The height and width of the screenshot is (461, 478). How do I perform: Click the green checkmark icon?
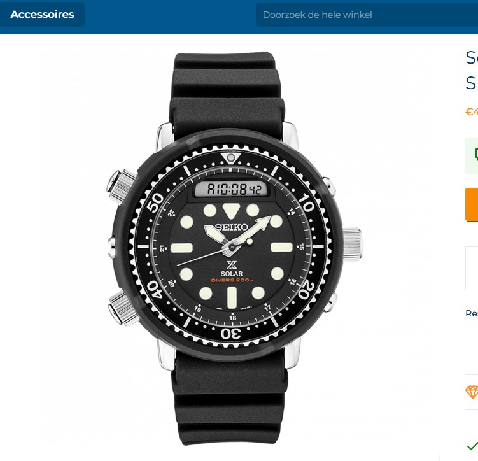coord(473,446)
